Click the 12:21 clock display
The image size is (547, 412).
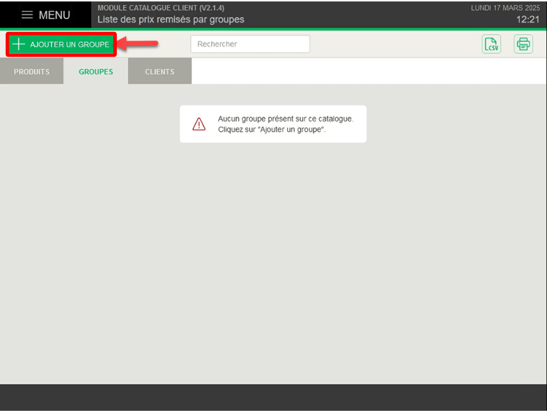click(x=528, y=20)
